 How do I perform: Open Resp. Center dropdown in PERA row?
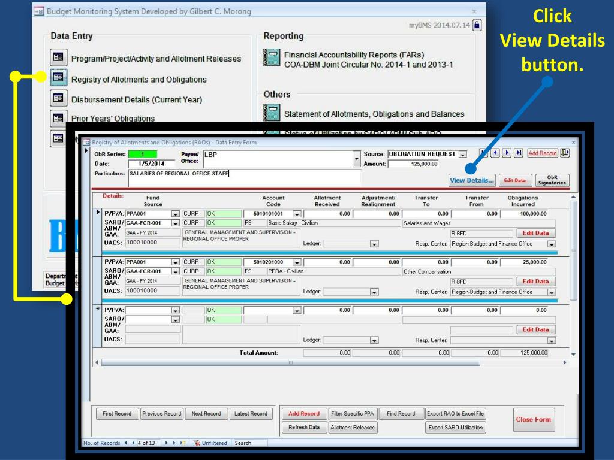[552, 292]
